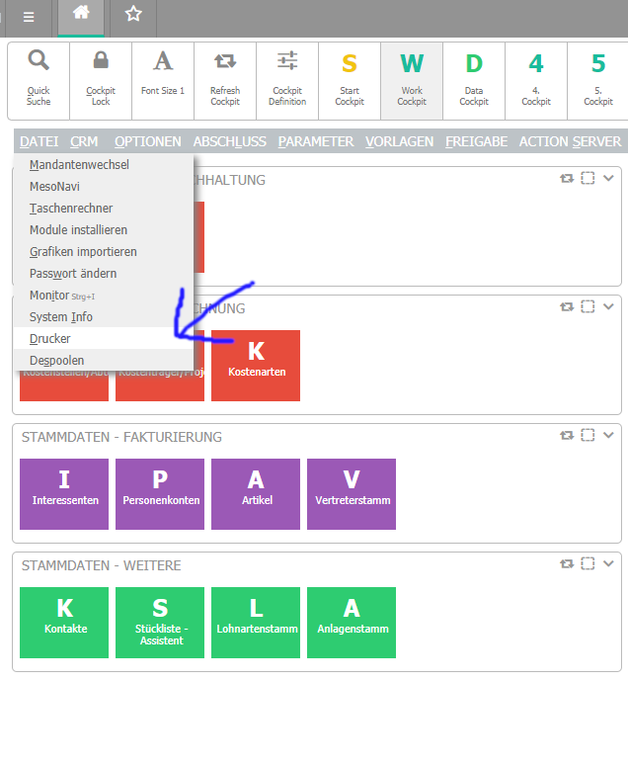The height and width of the screenshot is (767, 628).
Task: Open the 4. Cockpit
Action: click(536, 74)
